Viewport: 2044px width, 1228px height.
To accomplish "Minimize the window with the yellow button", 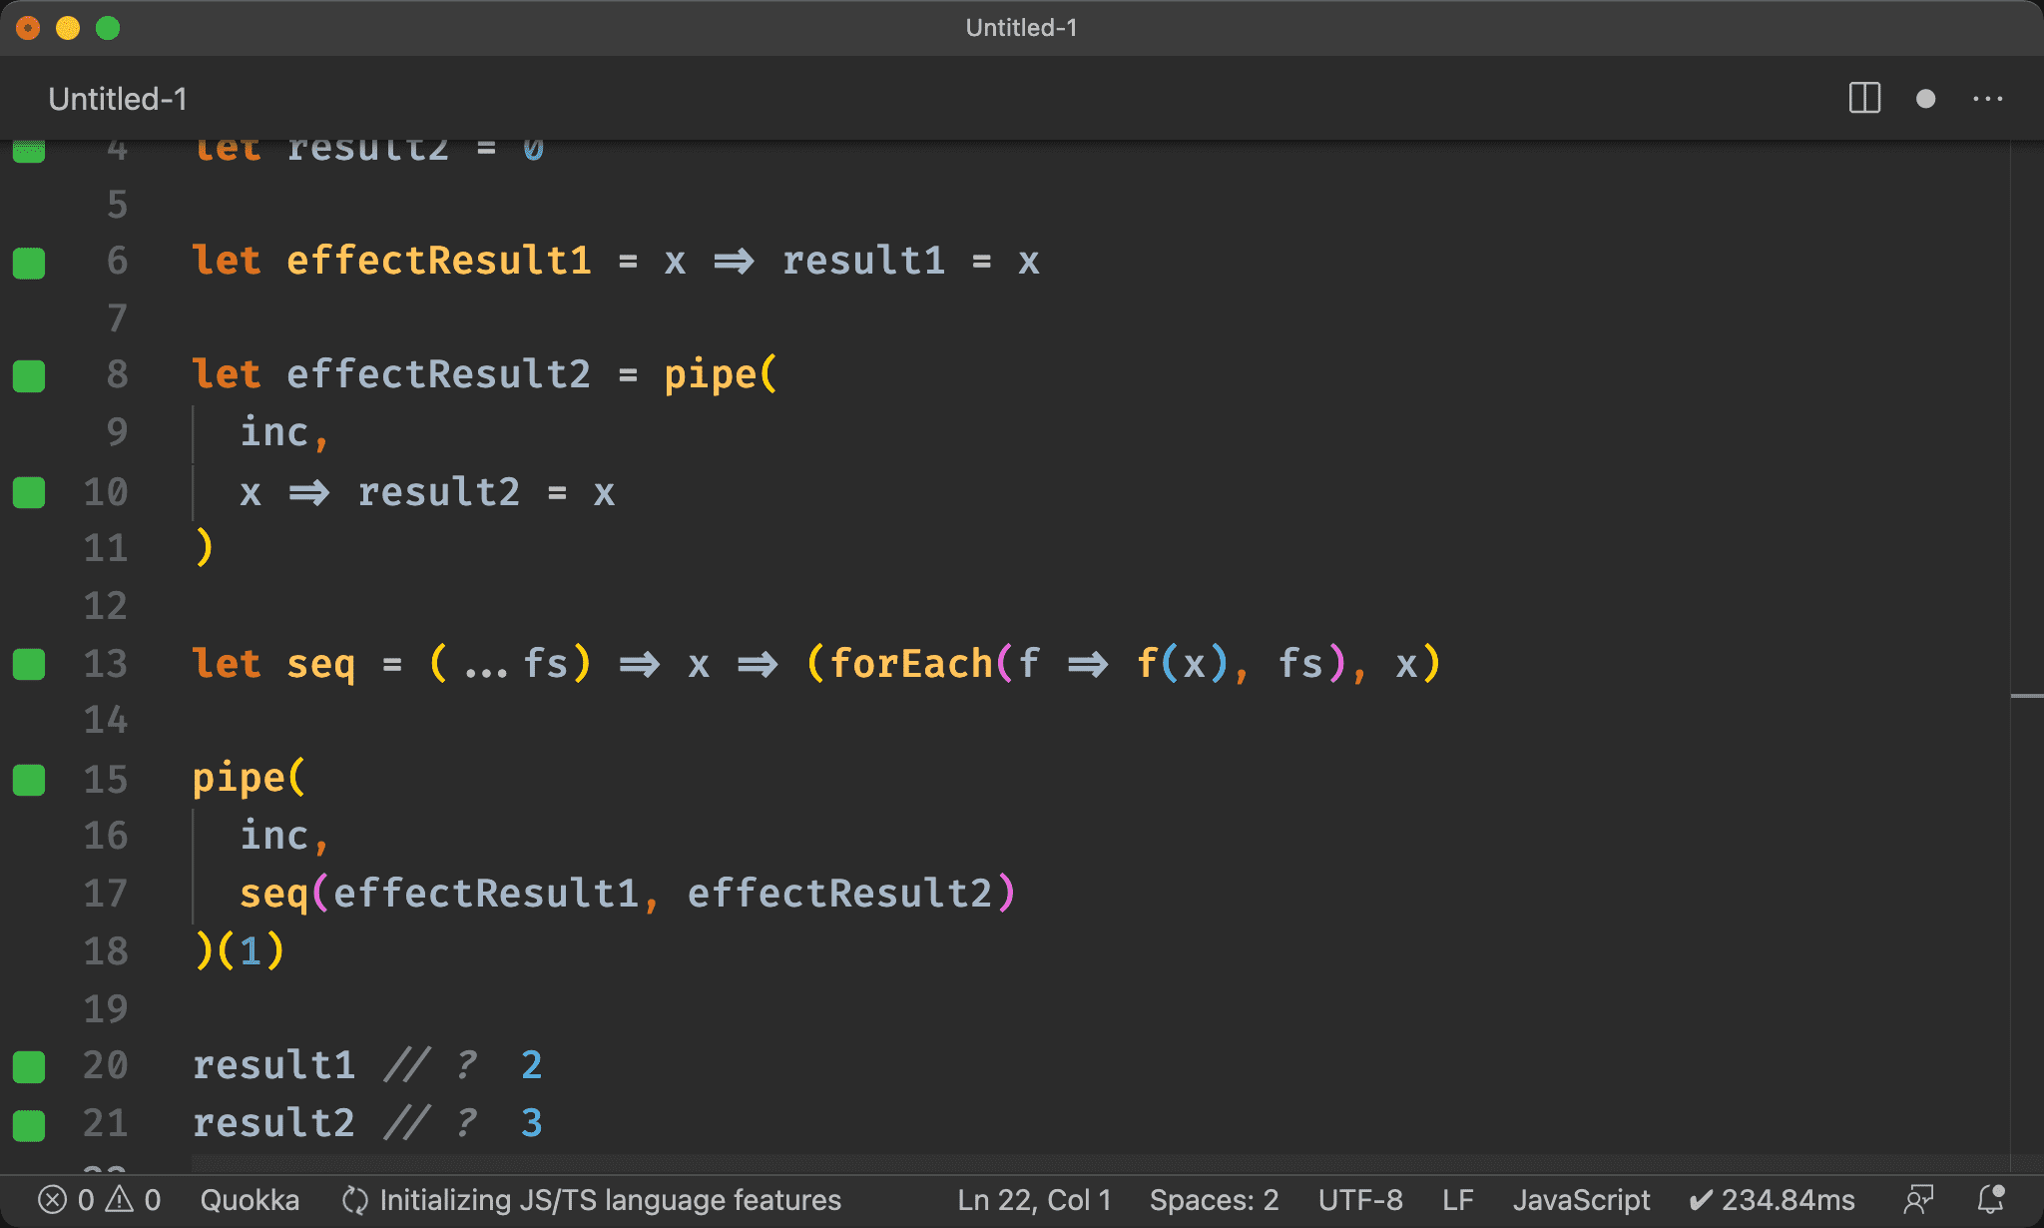I will pyautogui.click(x=68, y=28).
